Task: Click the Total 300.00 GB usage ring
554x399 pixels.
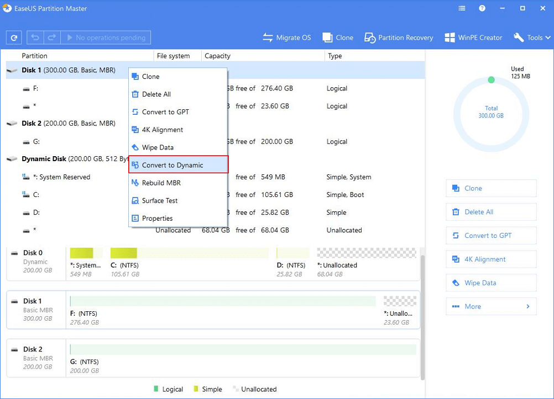Action: point(491,114)
